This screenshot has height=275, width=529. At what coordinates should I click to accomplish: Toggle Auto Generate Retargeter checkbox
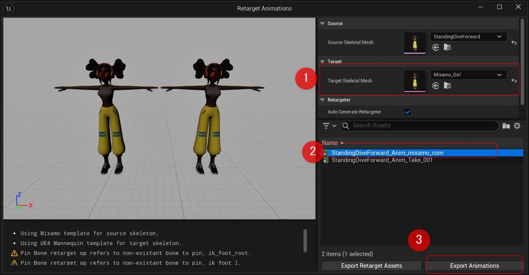pyautogui.click(x=407, y=112)
